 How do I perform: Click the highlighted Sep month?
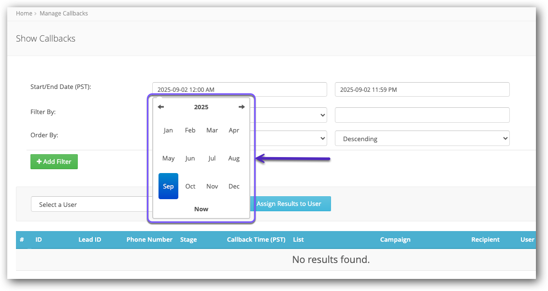point(168,186)
